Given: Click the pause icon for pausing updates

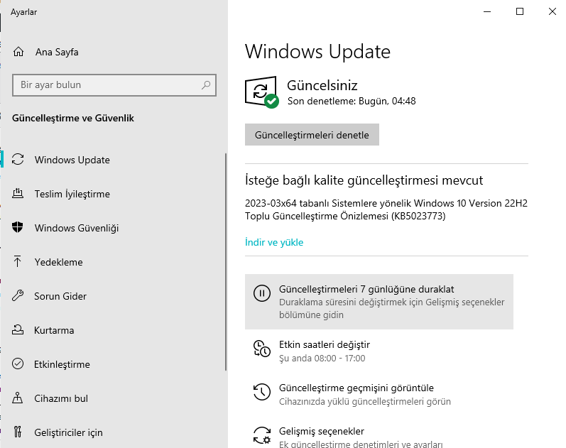Looking at the screenshot, I should [x=262, y=293].
